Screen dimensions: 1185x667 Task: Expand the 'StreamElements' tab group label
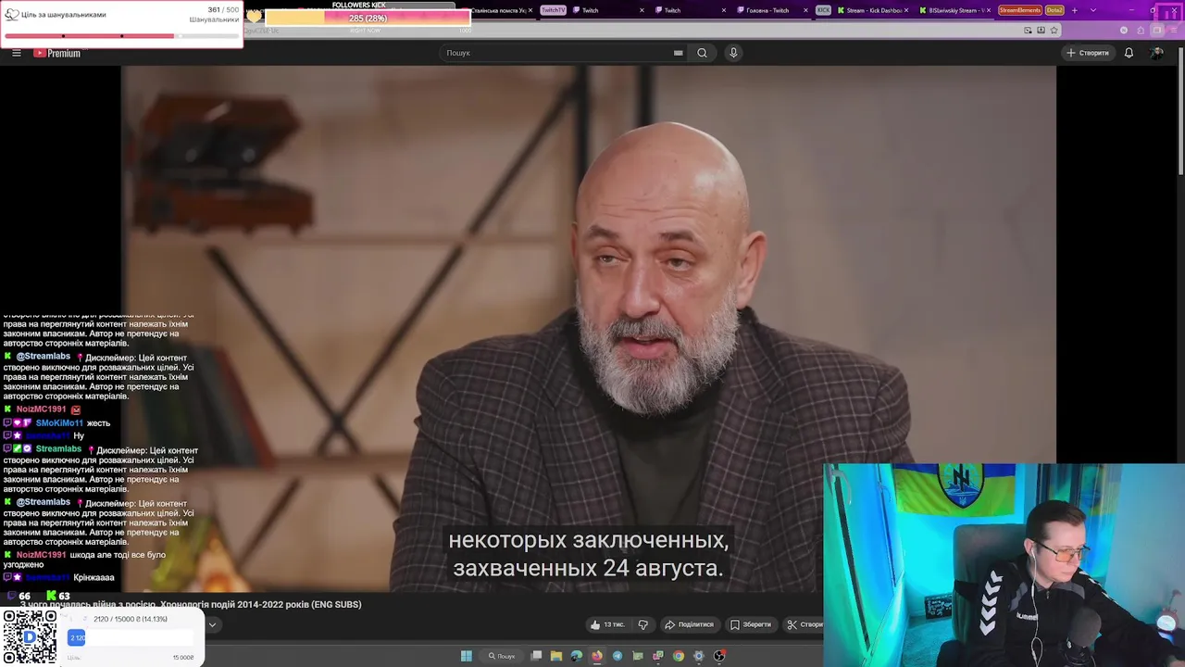[x=1019, y=10]
